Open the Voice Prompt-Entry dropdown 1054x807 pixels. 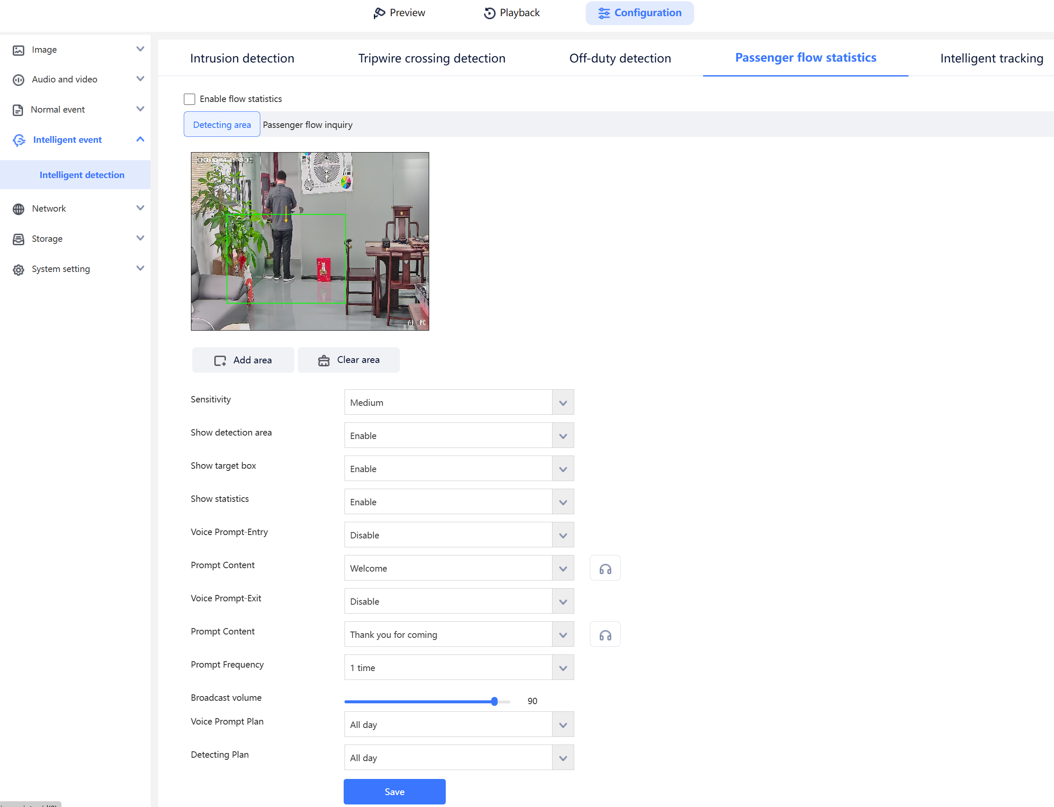[459, 535]
